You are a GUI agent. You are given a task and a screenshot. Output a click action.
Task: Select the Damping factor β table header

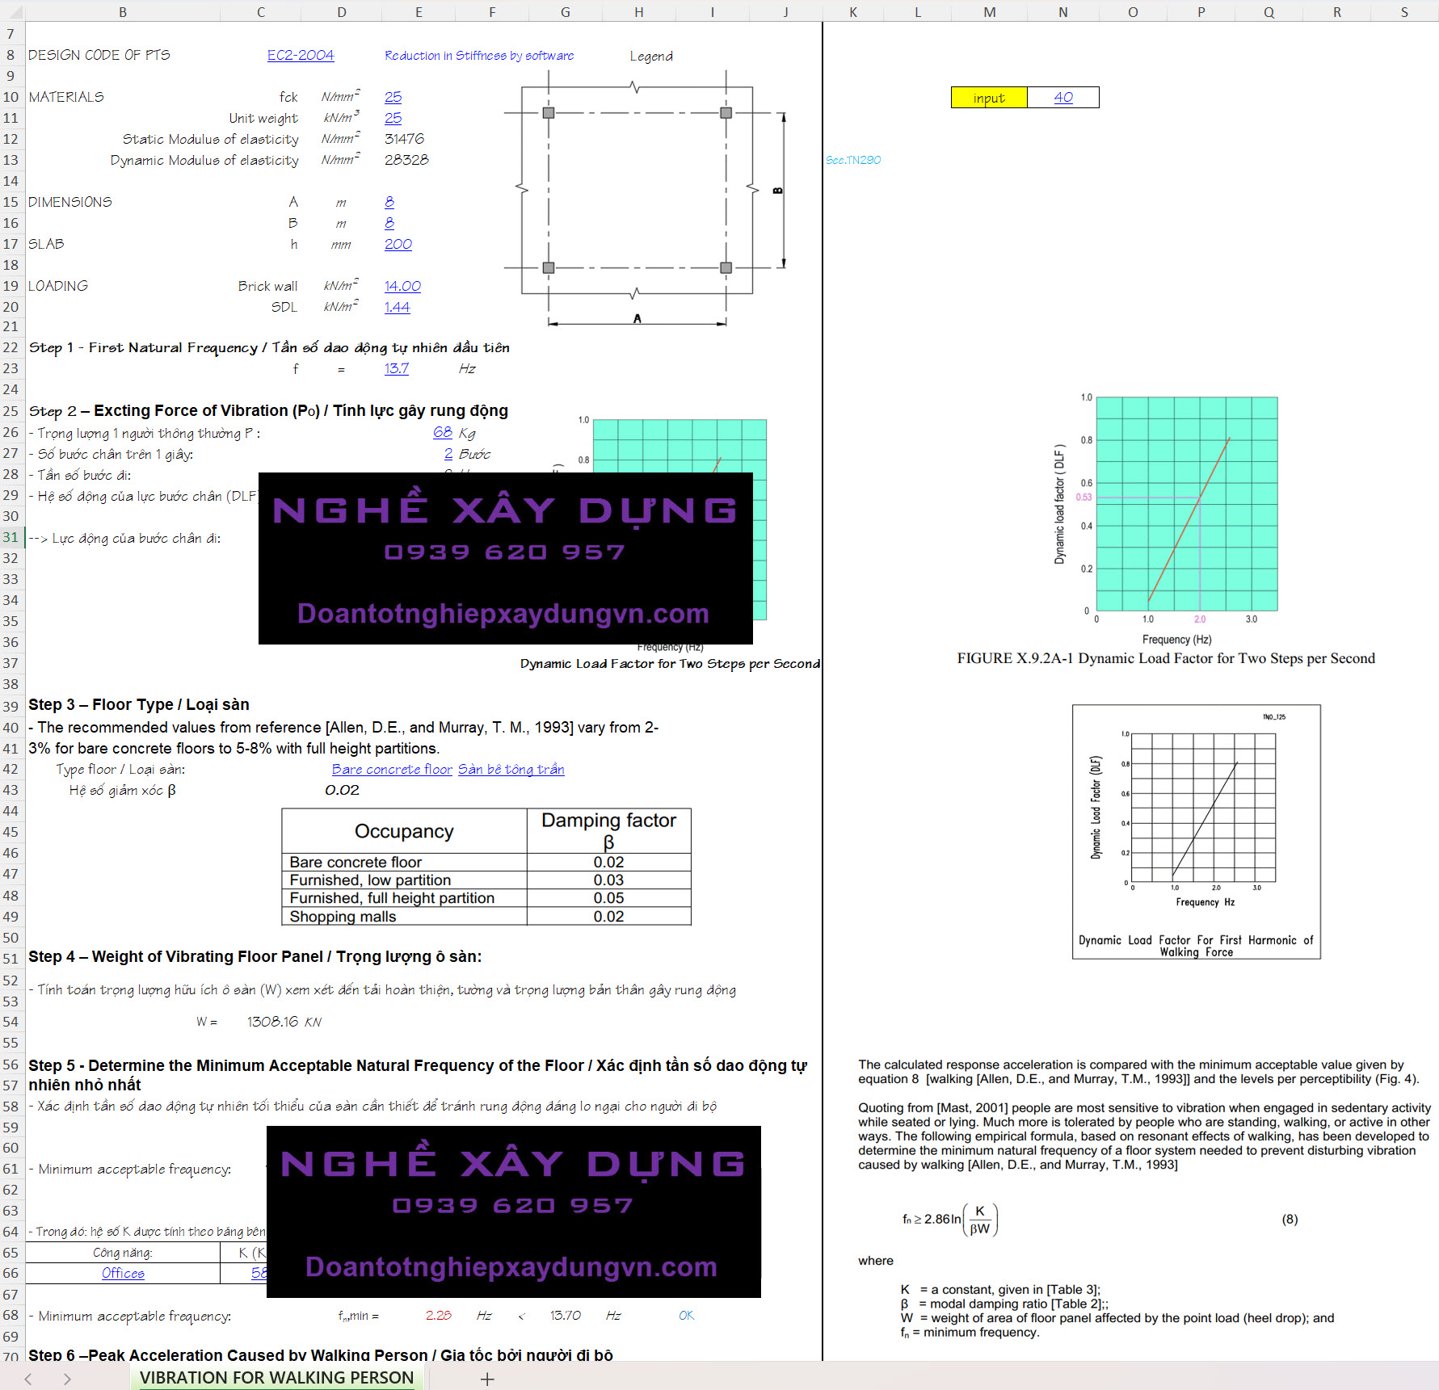(x=608, y=830)
